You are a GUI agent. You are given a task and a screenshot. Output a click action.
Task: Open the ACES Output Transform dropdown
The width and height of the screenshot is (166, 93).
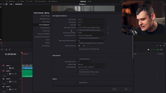tap(91, 33)
